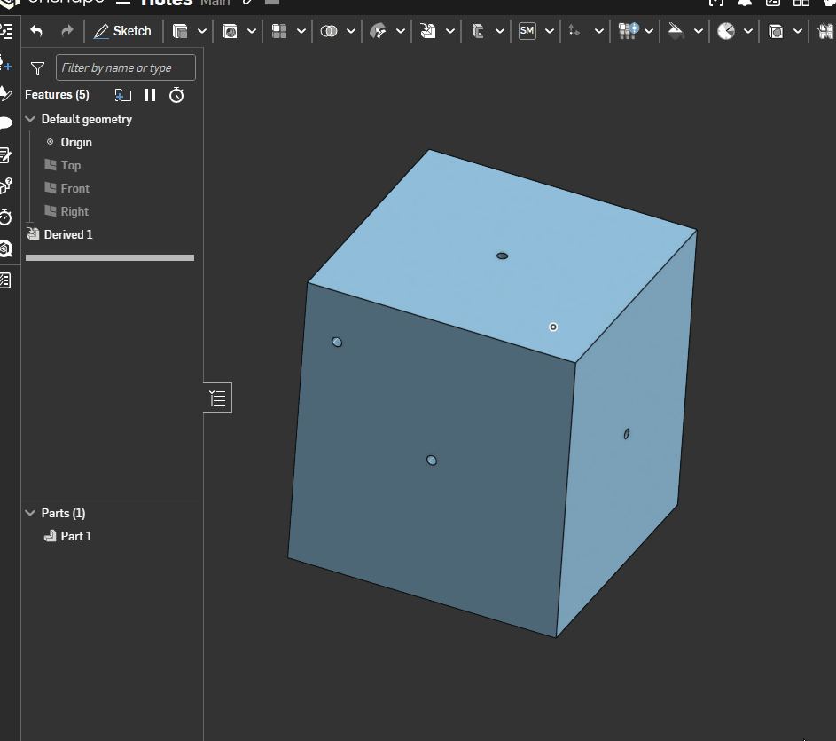Click the Filter by name or type field

(125, 68)
